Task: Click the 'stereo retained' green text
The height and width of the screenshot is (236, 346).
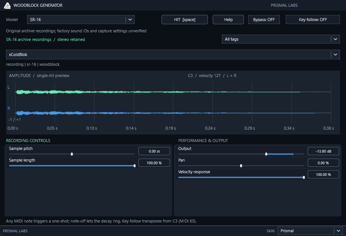Action: pyautogui.click(x=71, y=40)
